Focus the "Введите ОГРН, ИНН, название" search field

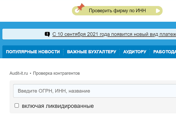(x=94, y=91)
